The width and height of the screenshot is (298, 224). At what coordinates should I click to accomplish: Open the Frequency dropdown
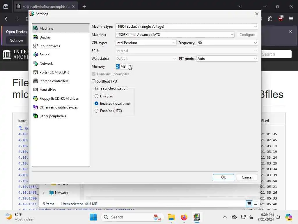click(227, 43)
